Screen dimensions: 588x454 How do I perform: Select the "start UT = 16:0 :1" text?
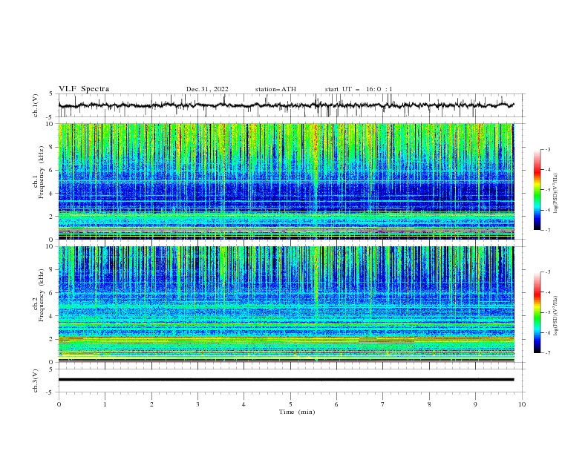[359, 89]
